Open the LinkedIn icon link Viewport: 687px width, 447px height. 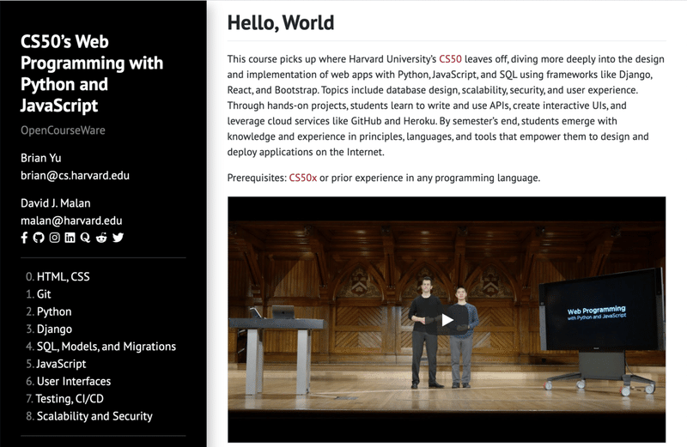click(70, 238)
